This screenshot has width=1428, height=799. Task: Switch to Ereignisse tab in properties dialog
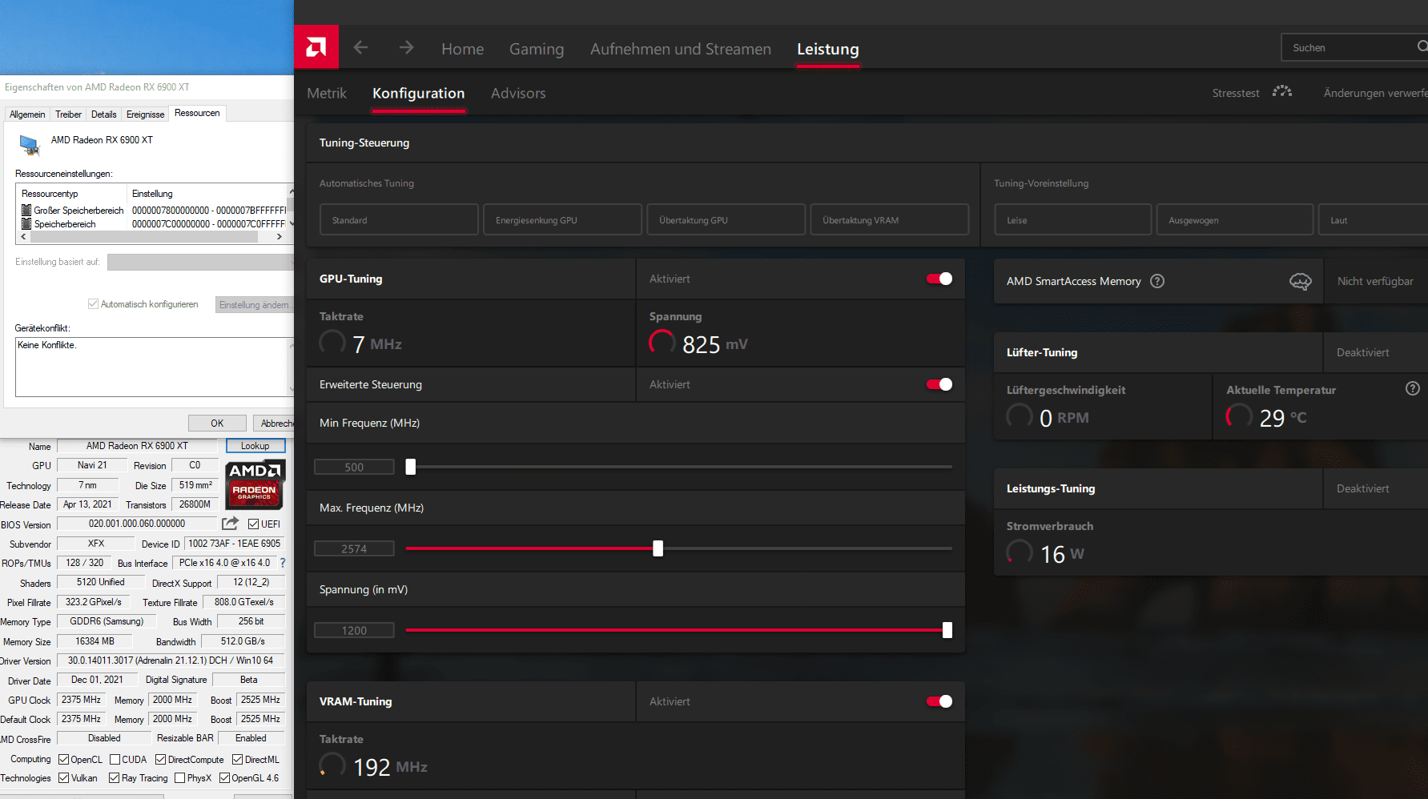[x=145, y=114]
